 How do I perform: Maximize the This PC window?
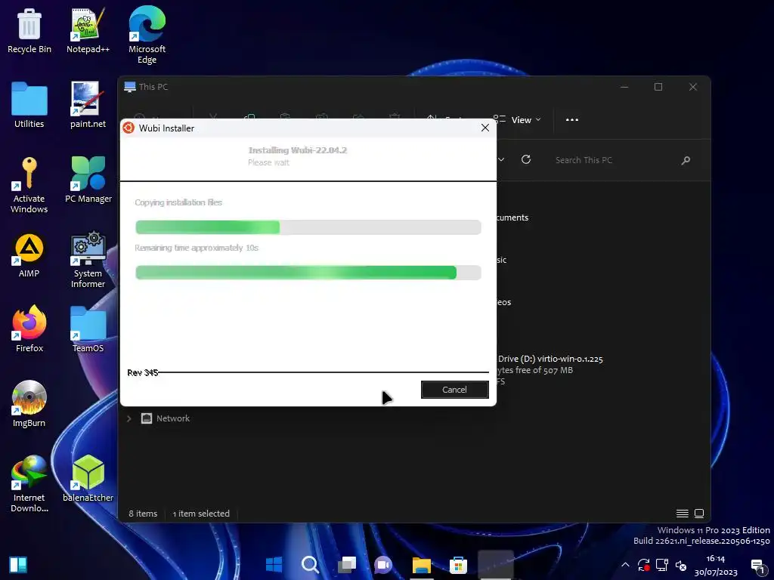click(658, 87)
